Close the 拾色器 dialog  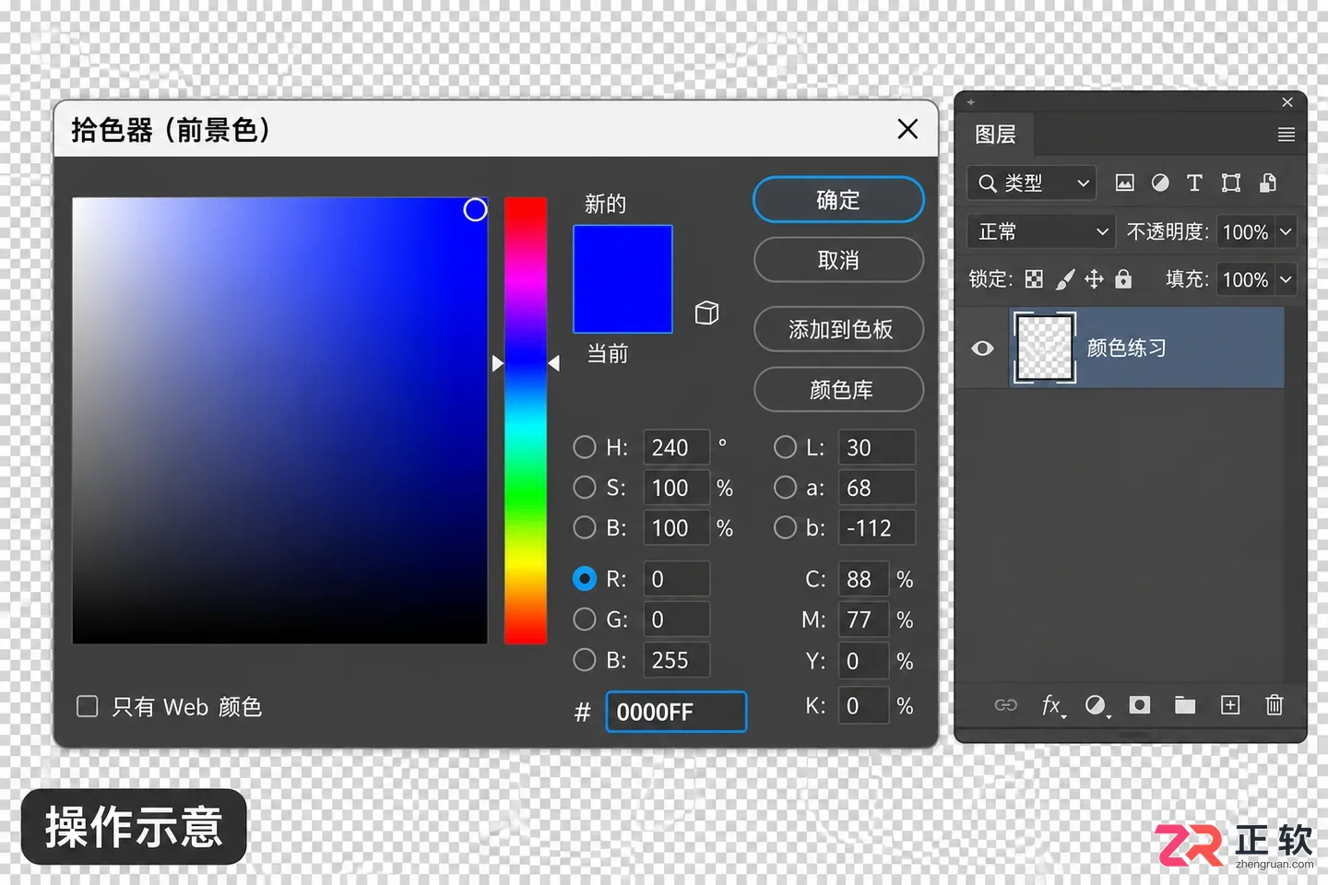pos(907,129)
